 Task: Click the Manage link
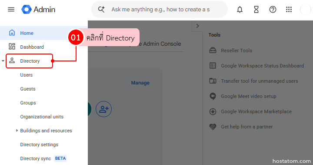point(140,83)
